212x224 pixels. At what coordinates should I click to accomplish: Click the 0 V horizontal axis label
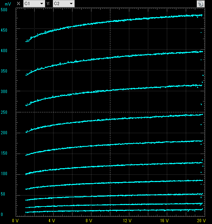(15, 221)
